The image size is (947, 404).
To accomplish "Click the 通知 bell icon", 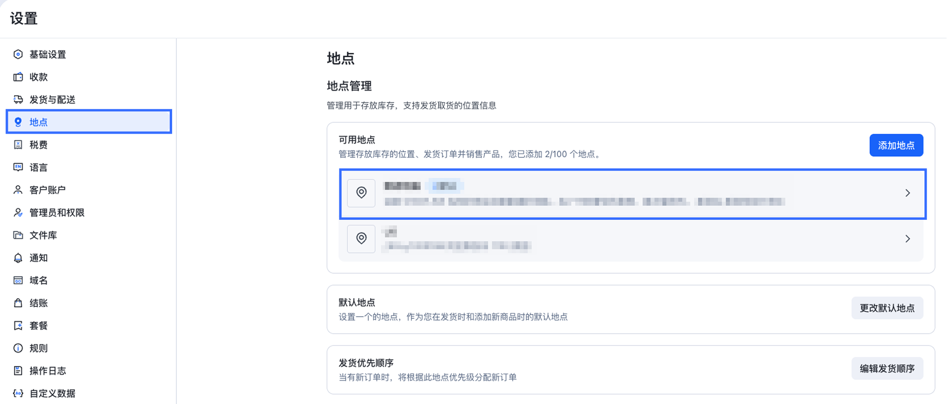I will tap(18, 258).
